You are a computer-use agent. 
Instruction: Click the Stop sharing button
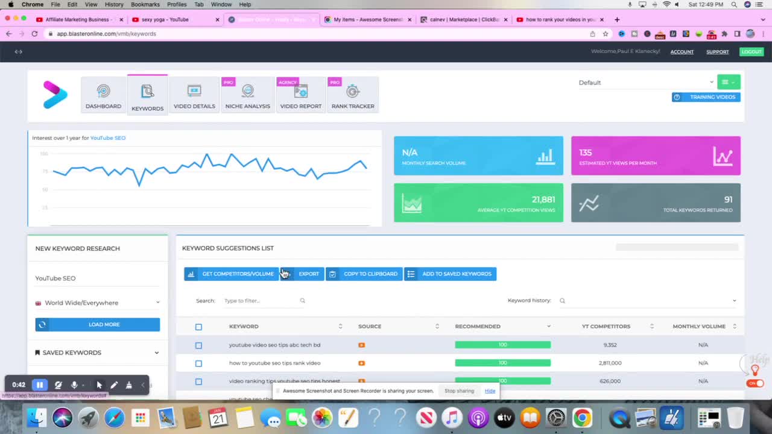[459, 391]
